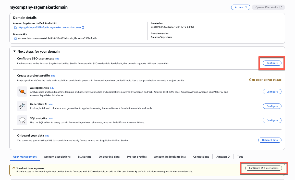Click the Generative AI wand icon
This screenshot has width=295, height=180.
tap(22, 106)
